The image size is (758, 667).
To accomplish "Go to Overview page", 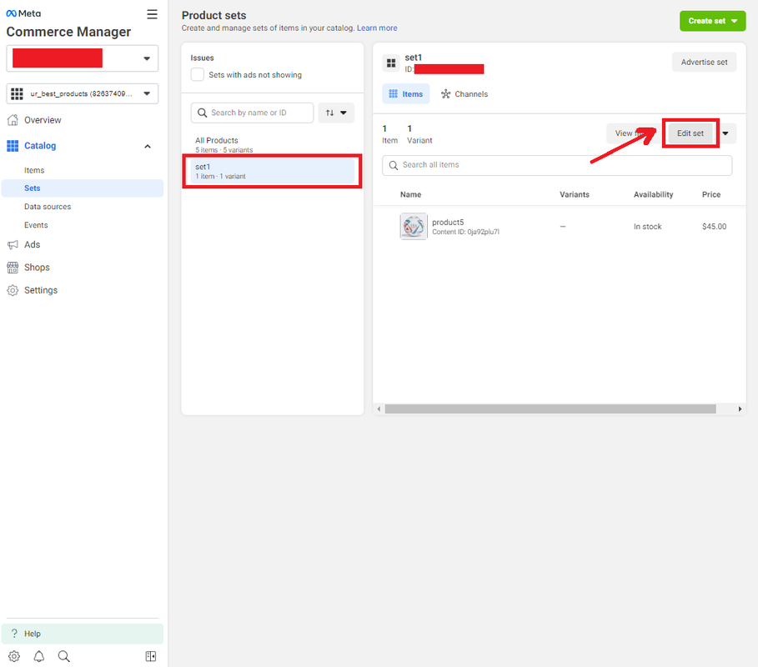I will pyautogui.click(x=43, y=120).
